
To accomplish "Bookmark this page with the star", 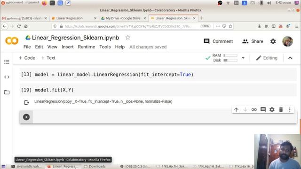I will 230,26.
